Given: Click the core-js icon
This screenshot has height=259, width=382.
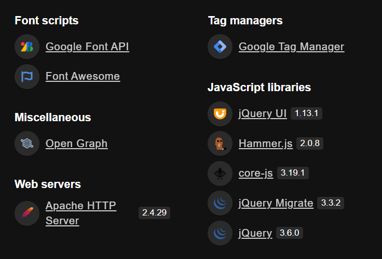Looking at the screenshot, I should click(220, 173).
